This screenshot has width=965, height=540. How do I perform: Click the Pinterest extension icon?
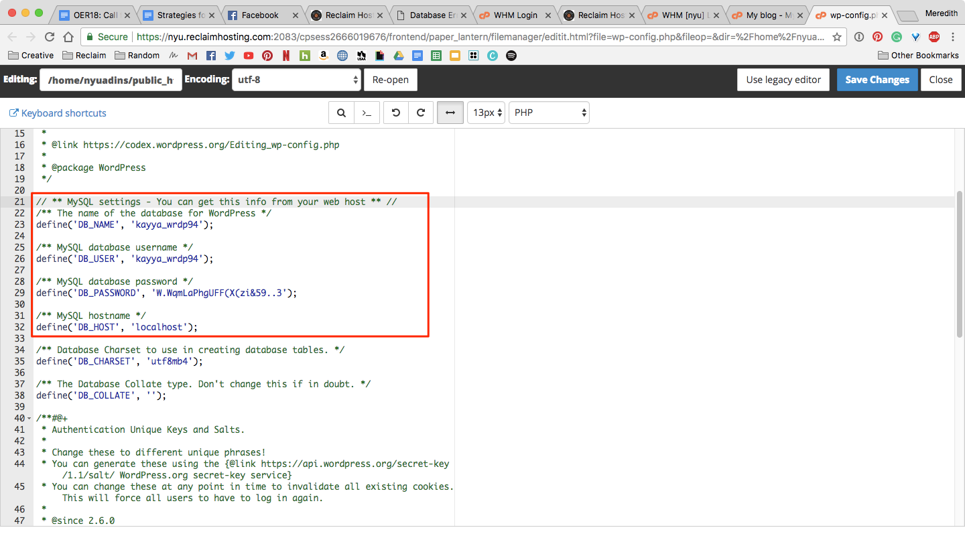(x=878, y=37)
